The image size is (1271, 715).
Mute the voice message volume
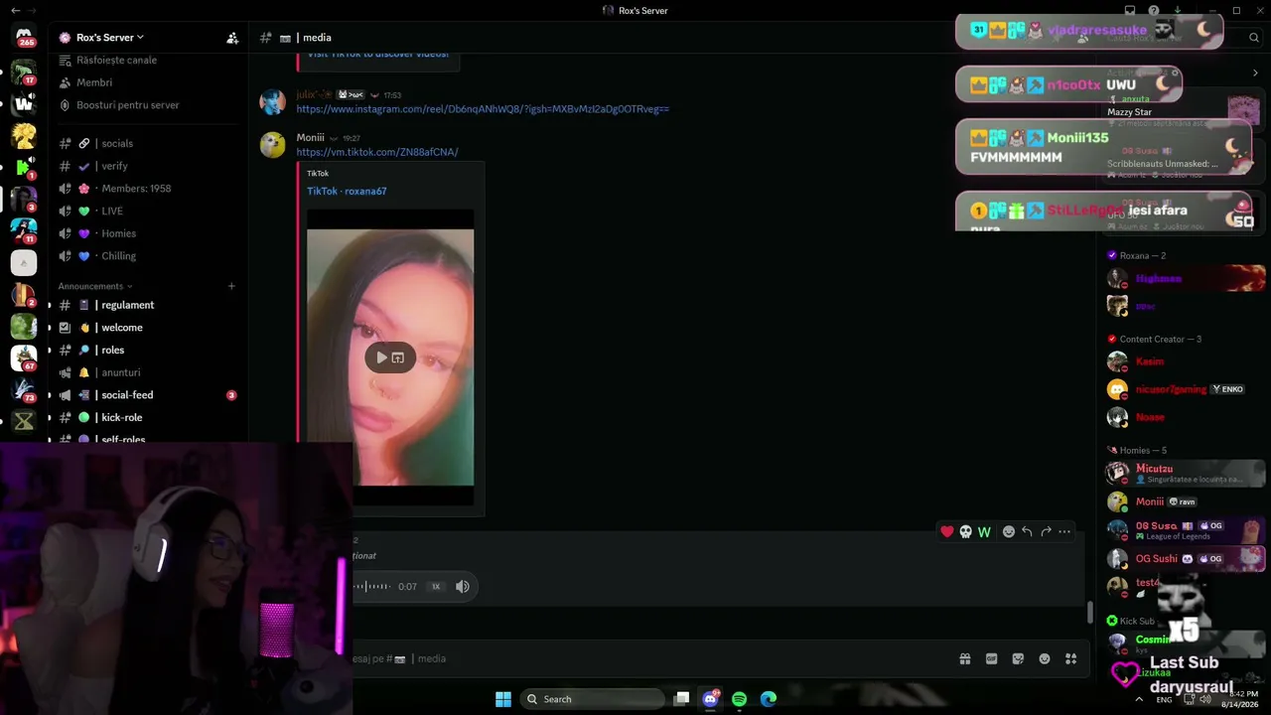(x=463, y=587)
